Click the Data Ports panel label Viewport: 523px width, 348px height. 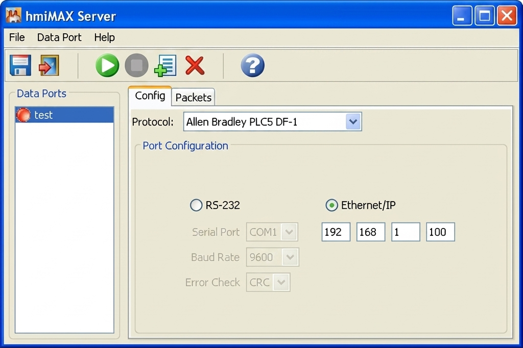(x=42, y=94)
